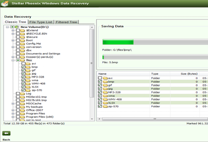Check the avi checkbox in the tree
The image size is (208, 142).
click(23, 64)
